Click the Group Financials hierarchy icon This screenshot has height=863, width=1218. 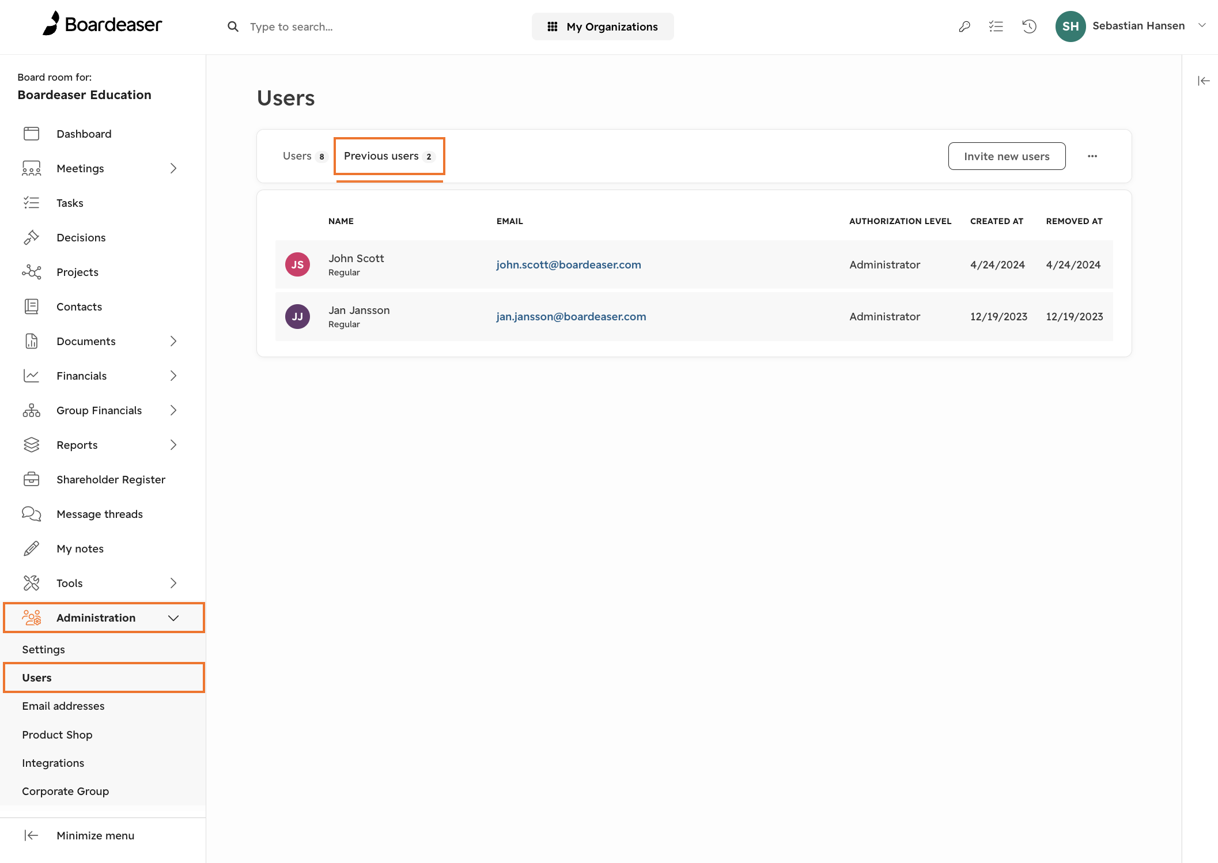pos(32,410)
